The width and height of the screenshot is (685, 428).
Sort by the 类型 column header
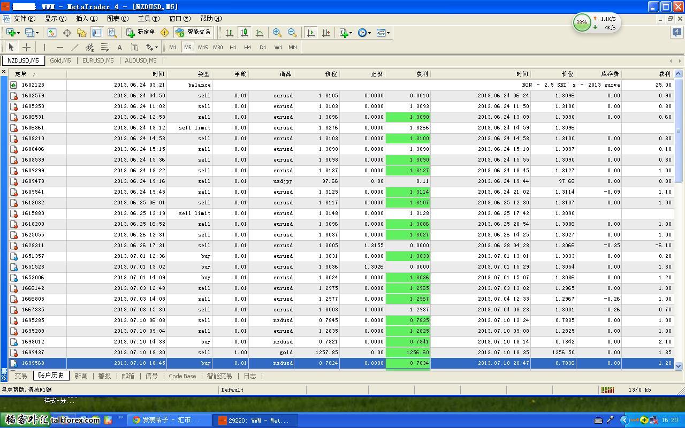coord(189,74)
